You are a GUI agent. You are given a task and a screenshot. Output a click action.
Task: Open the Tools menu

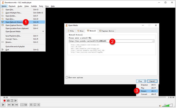tap(41, 6)
